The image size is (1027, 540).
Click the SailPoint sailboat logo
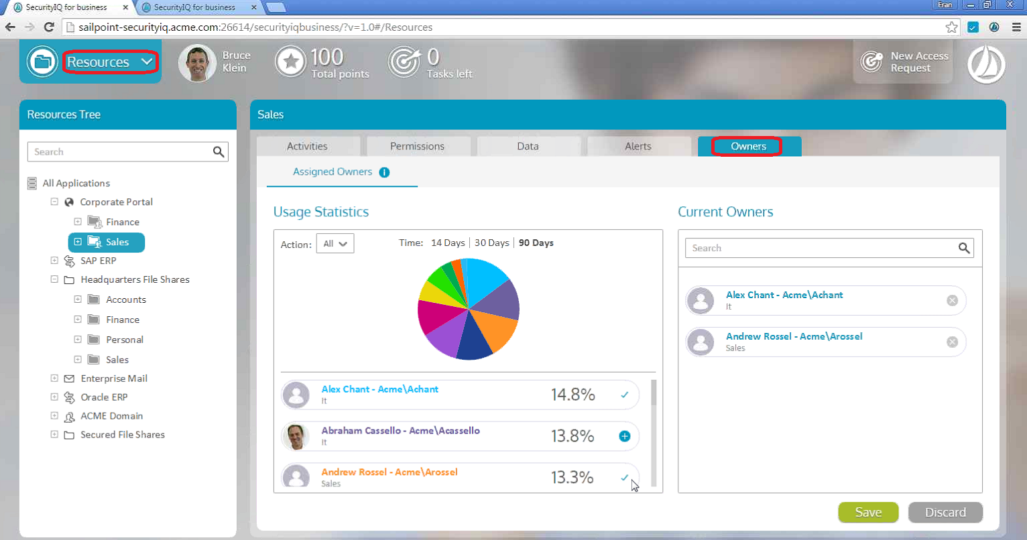(986, 64)
